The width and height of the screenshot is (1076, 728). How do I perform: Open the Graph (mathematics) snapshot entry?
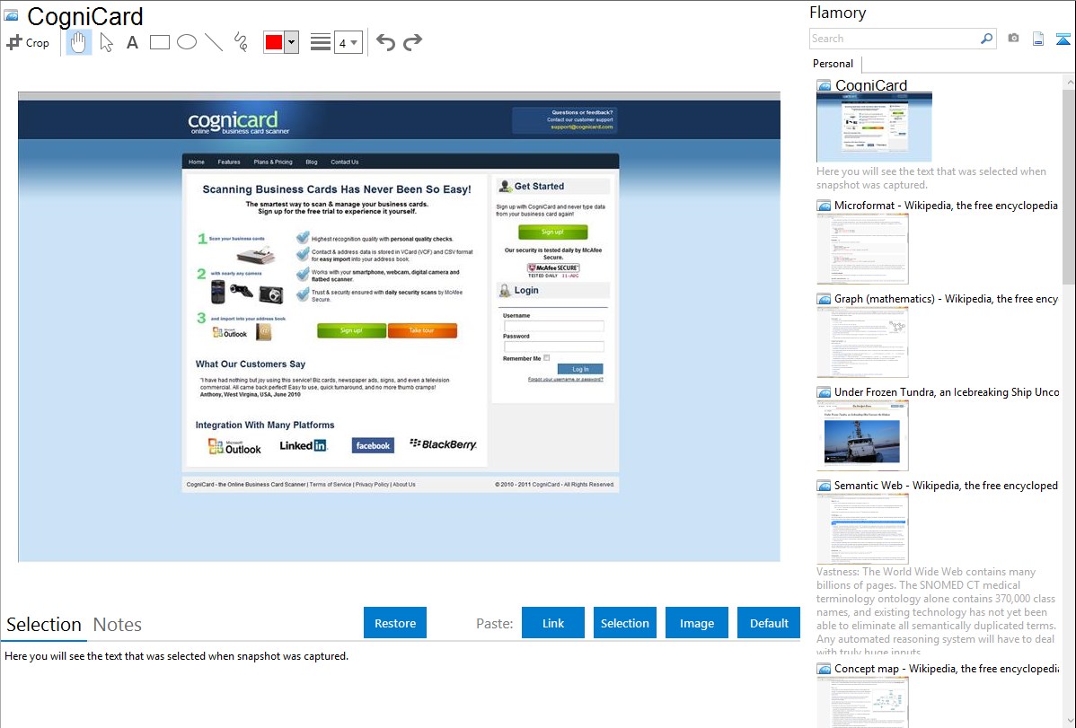tap(946, 299)
